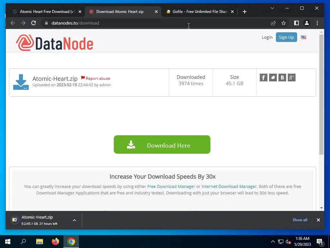
Task: Click the Atomic-Heart.zip file name text
Action: click(x=55, y=79)
